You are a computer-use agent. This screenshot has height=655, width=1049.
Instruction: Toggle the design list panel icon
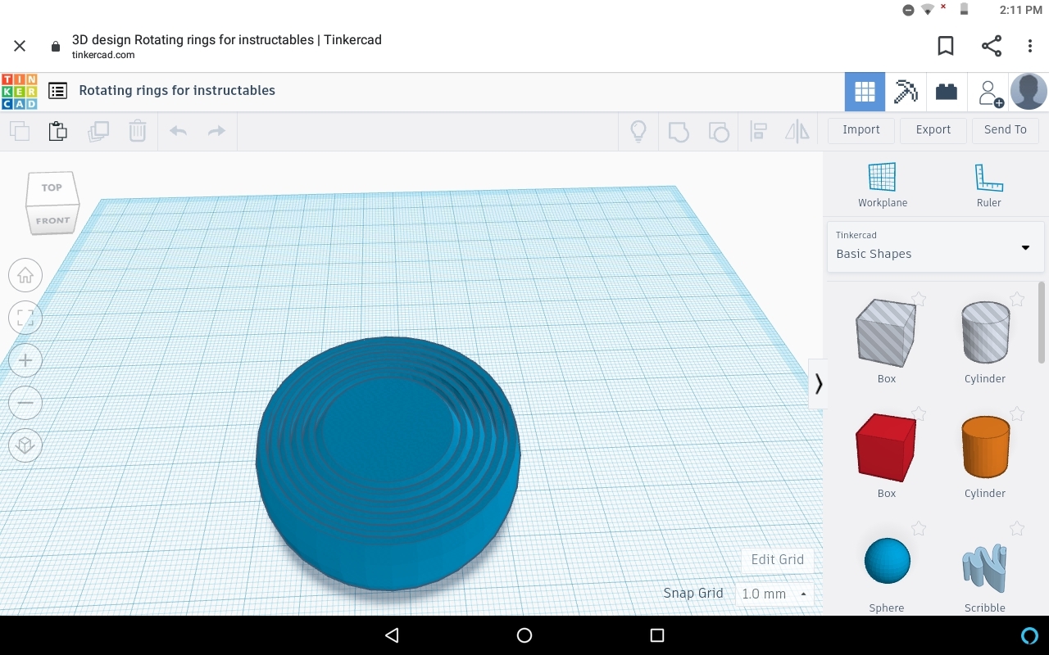57,91
